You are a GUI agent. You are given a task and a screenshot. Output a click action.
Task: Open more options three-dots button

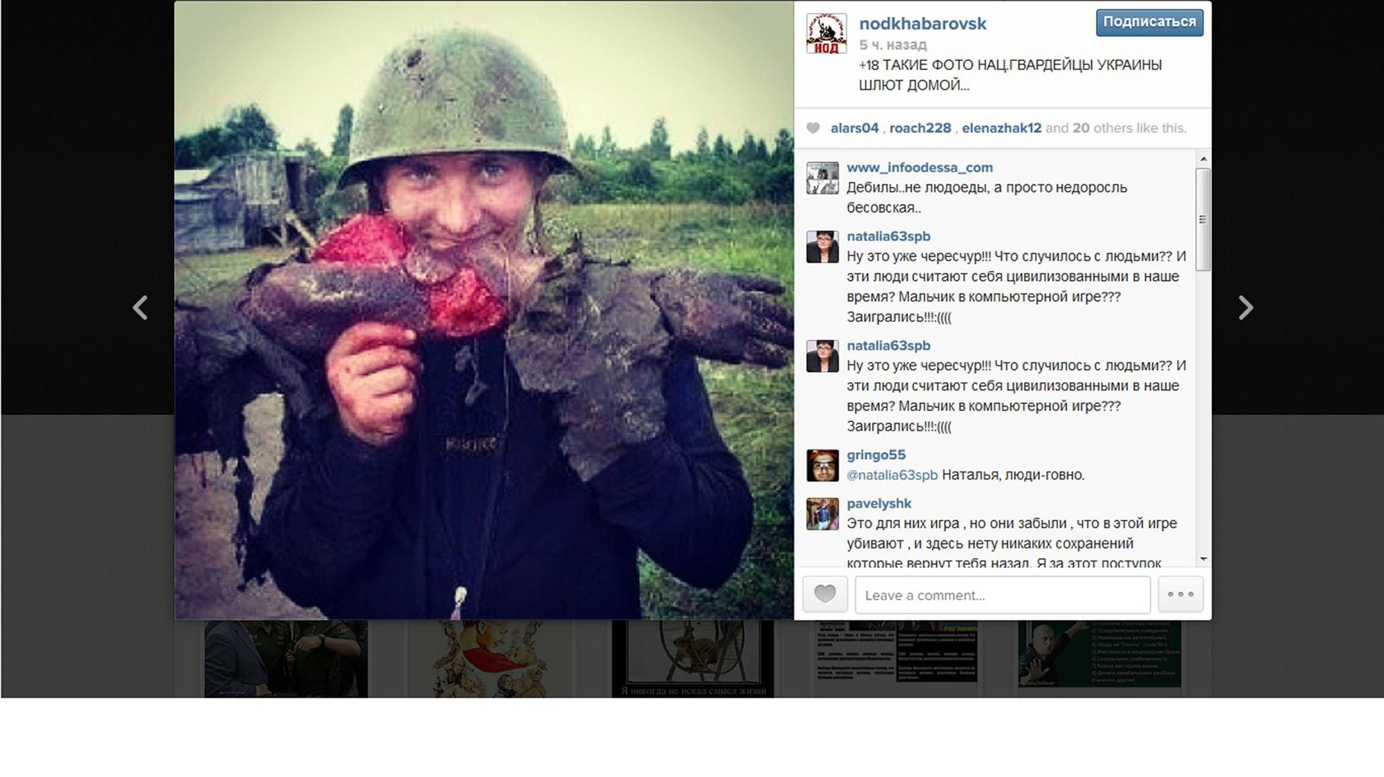(1181, 594)
